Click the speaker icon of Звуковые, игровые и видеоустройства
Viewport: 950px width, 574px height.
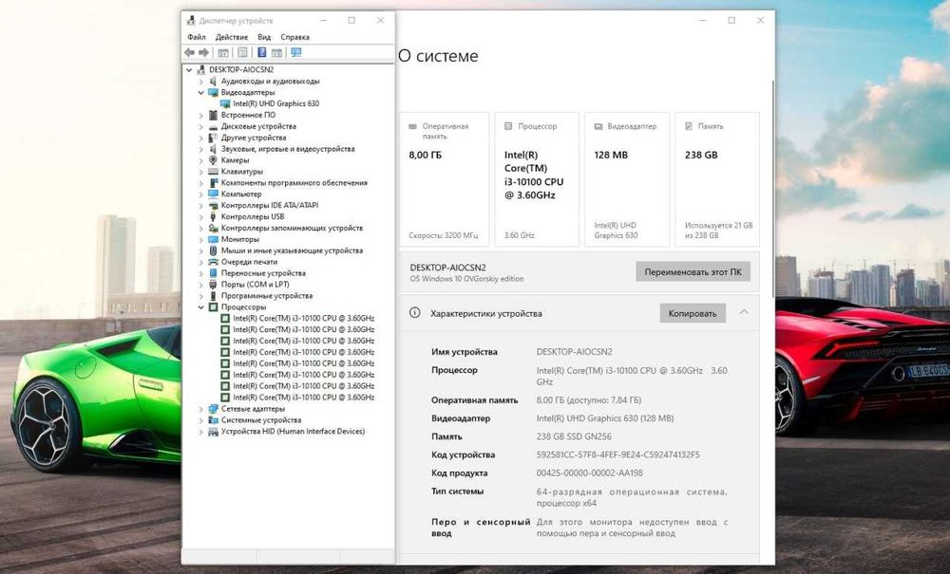pos(213,149)
